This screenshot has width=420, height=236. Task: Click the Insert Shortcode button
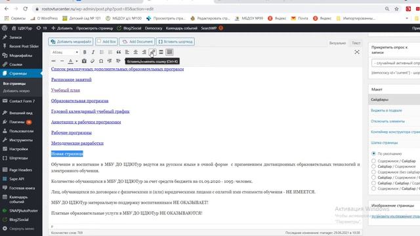click(x=175, y=42)
